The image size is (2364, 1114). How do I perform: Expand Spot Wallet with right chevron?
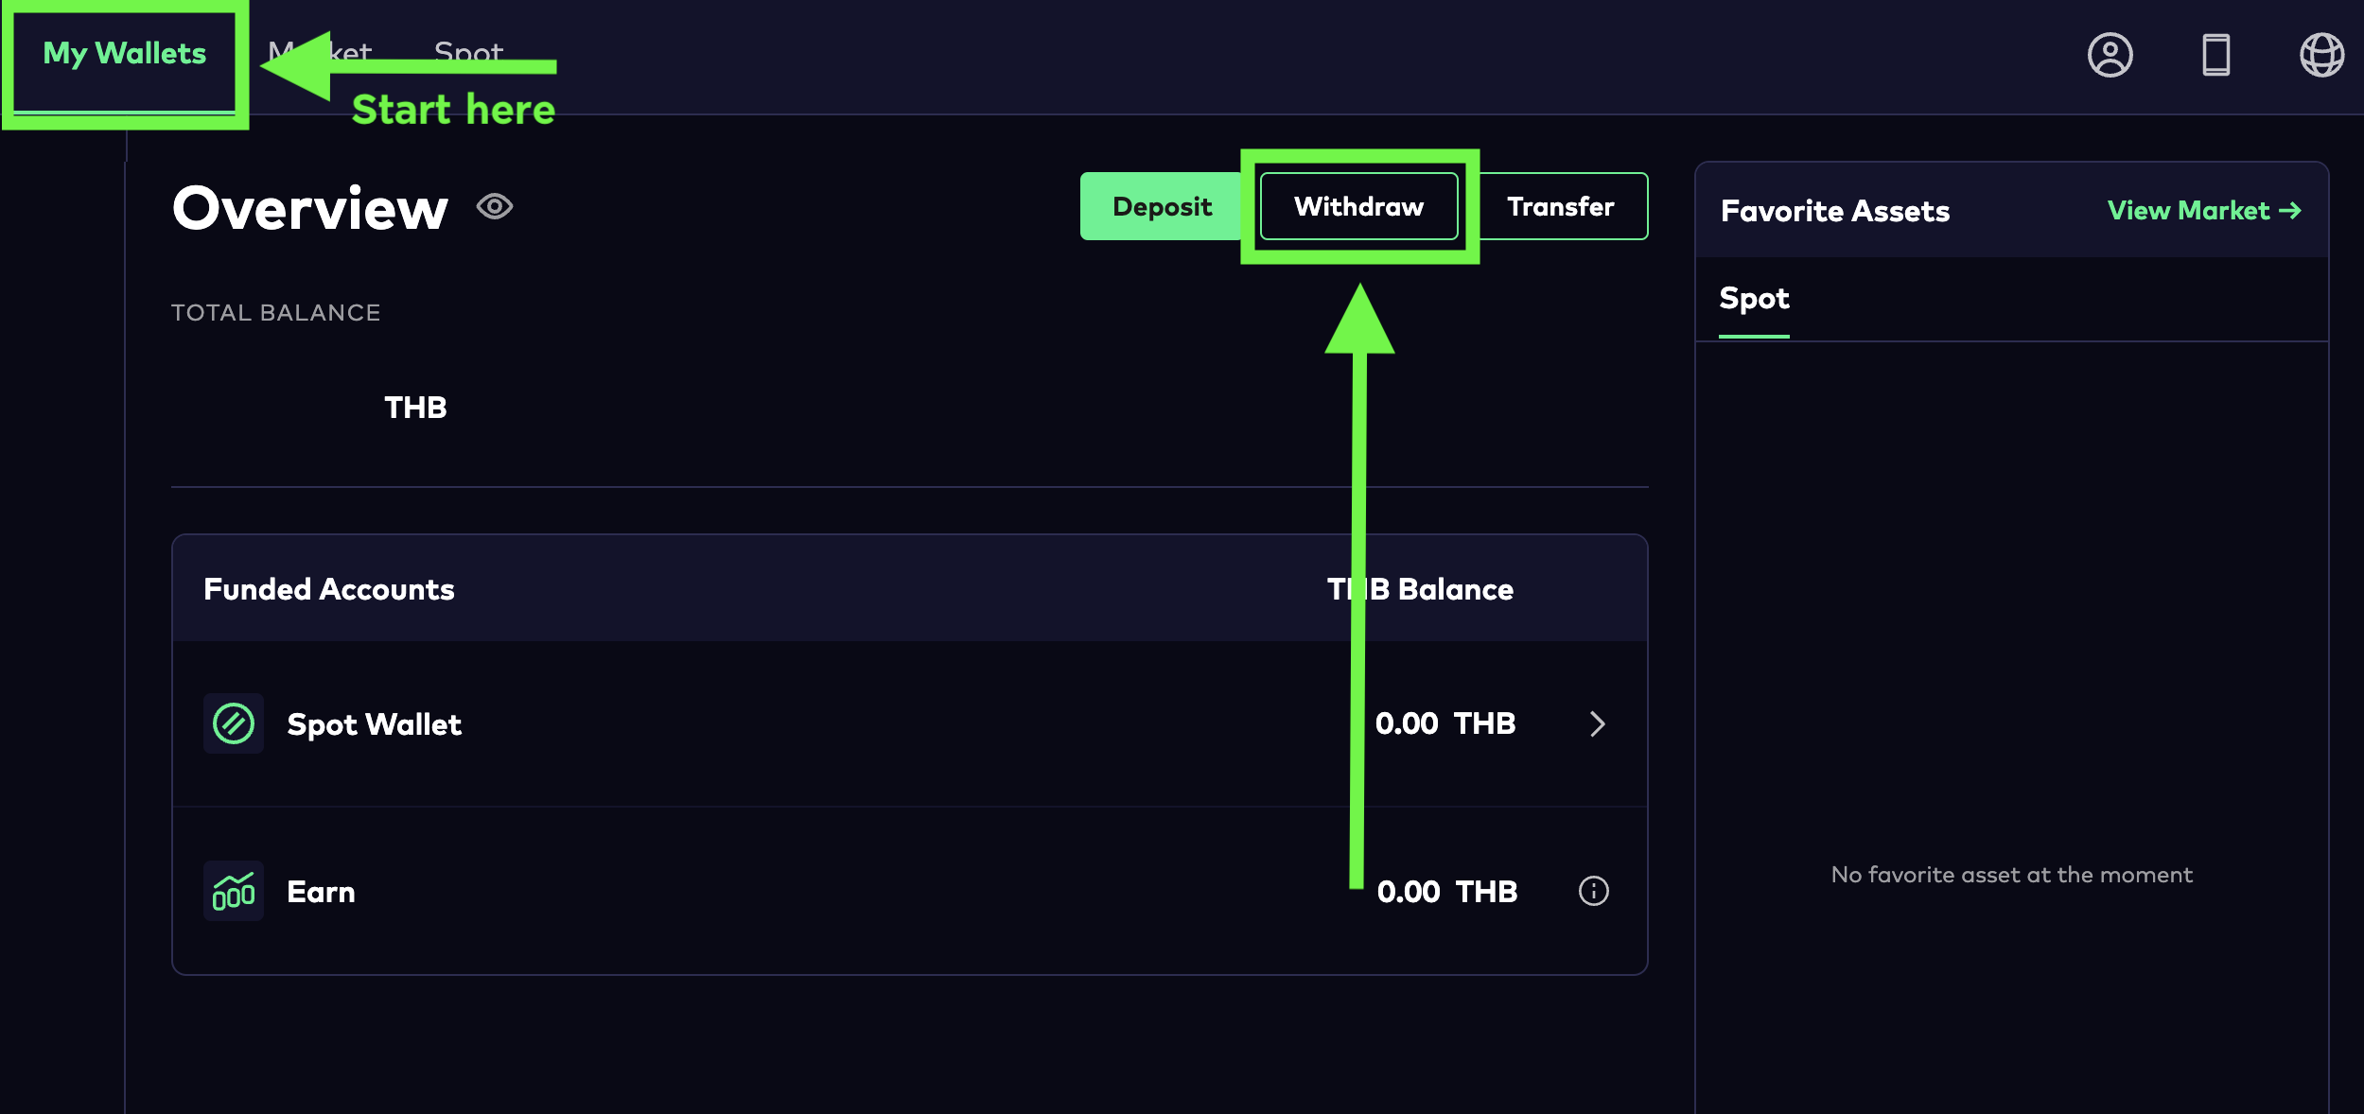tap(1597, 724)
